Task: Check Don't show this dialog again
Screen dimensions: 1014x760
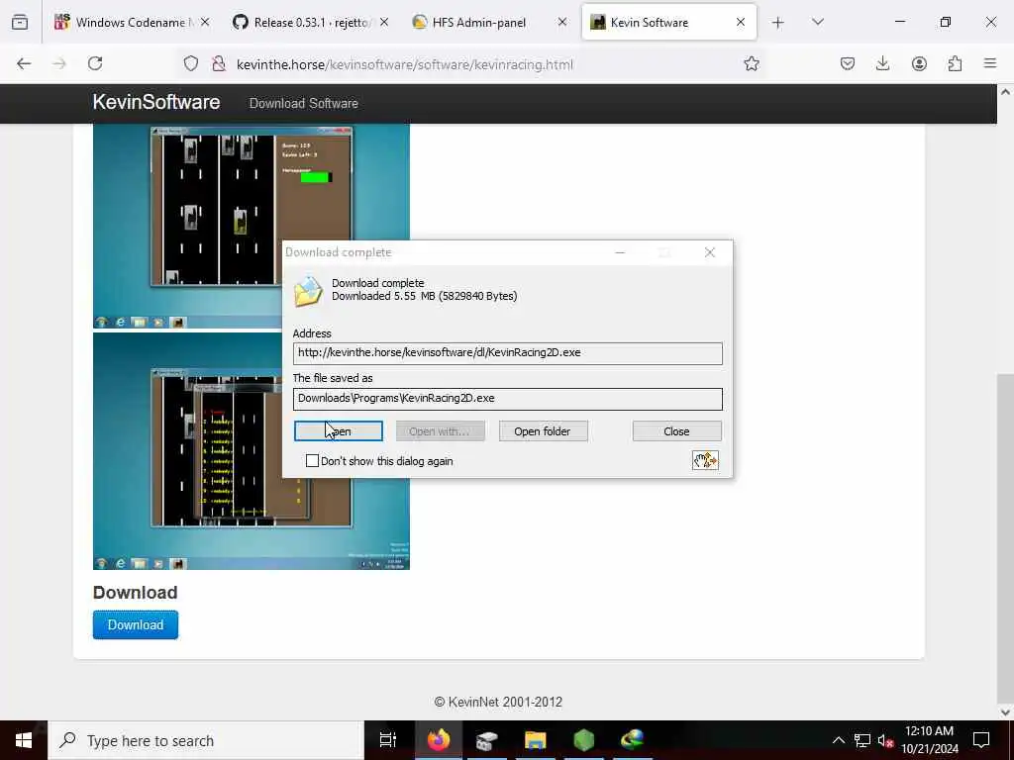Action: [312, 461]
